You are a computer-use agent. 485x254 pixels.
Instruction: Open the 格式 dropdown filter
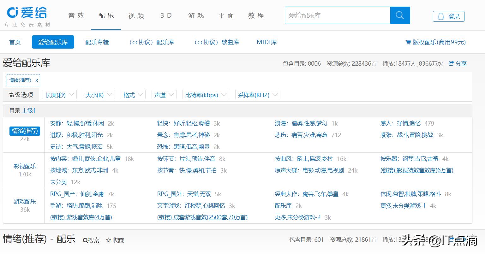[x=133, y=94]
